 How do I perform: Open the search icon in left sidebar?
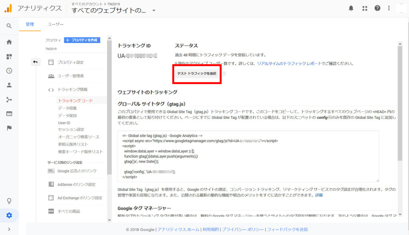[x=9, y=26]
